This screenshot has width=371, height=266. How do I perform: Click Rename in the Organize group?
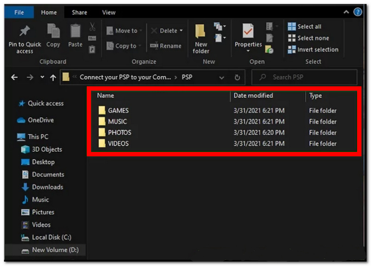(166, 46)
